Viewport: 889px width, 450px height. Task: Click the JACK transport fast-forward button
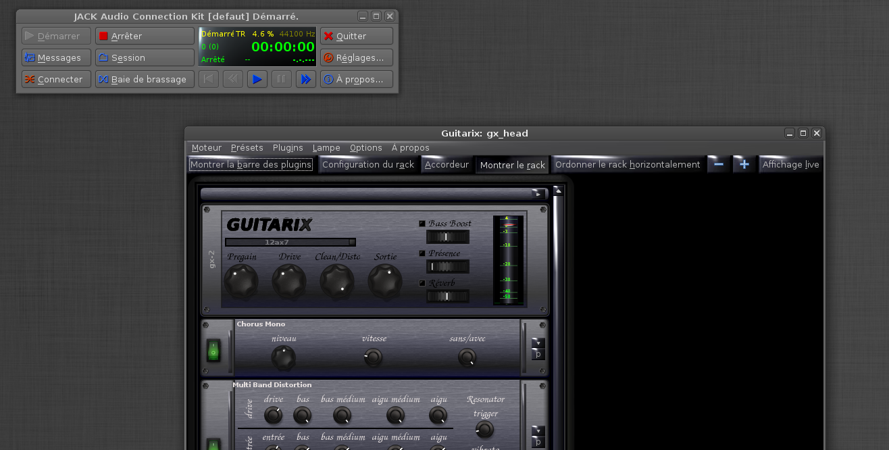305,79
